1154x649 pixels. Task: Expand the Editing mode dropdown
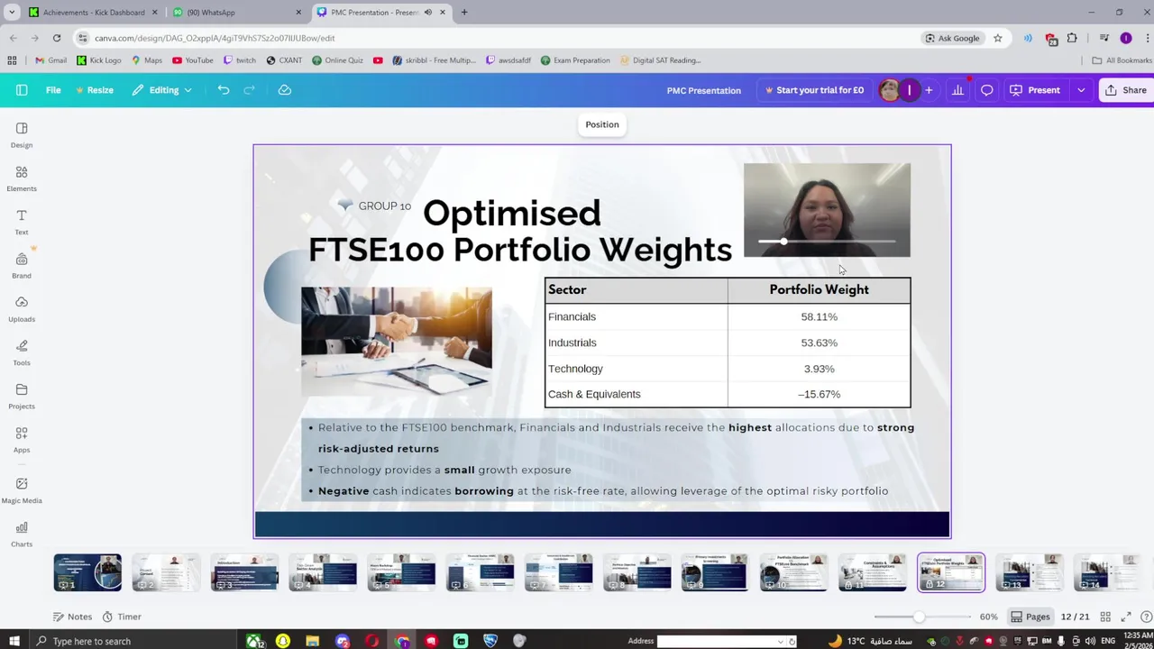pyautogui.click(x=162, y=90)
